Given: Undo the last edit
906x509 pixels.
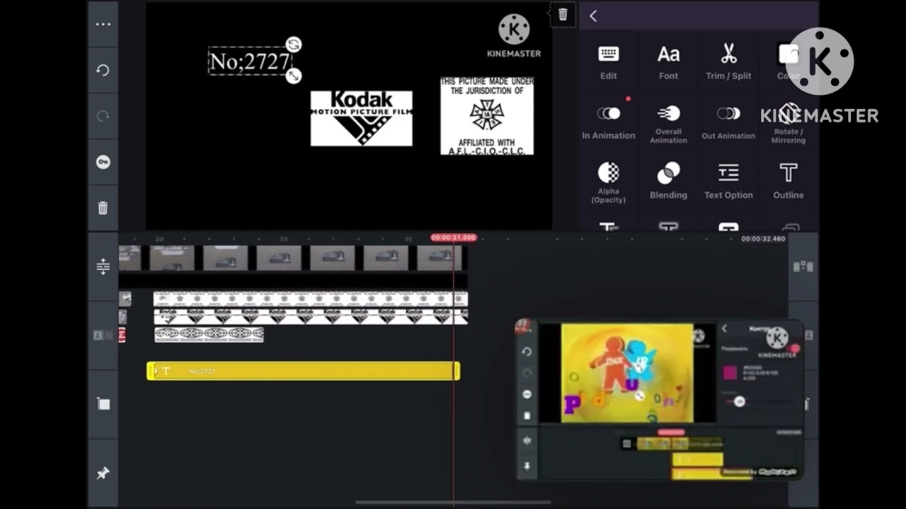Looking at the screenshot, I should pos(103,70).
